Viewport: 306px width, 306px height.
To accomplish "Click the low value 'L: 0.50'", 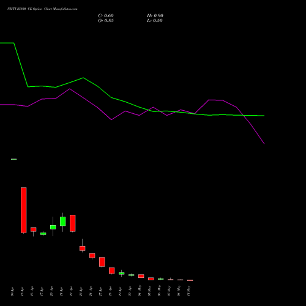I will (x=155, y=21).
